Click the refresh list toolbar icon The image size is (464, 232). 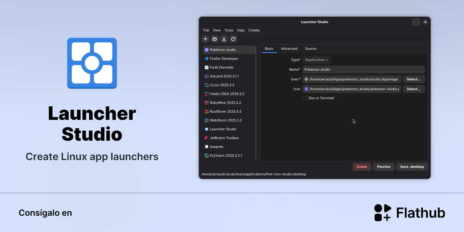[x=233, y=39]
